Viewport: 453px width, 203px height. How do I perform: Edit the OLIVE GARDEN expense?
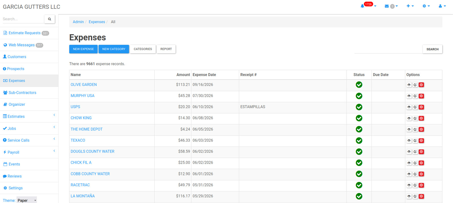pyautogui.click(x=415, y=85)
